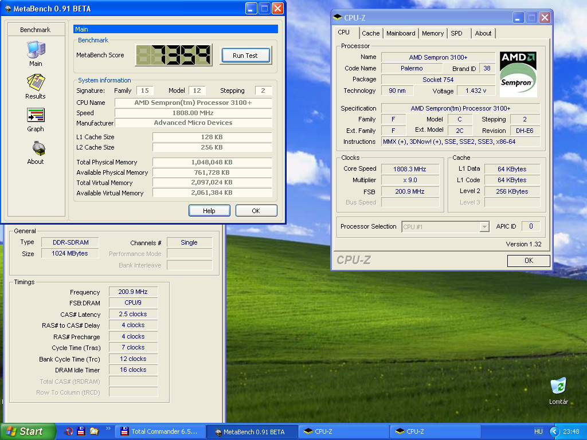Screen dimensions: 587x440
Task: Click the memory Size value 1024 MBytes
Action: pos(69,253)
